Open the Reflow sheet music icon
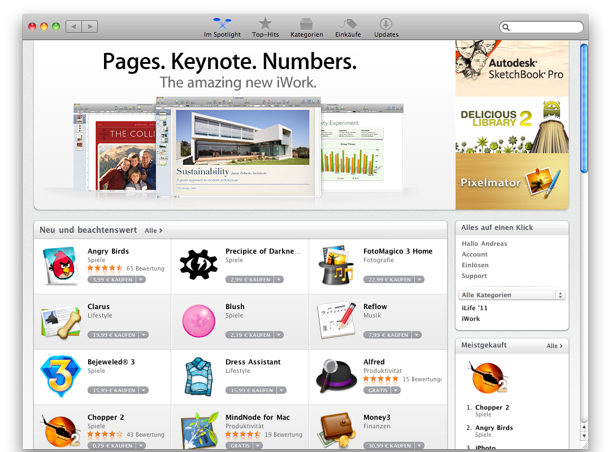Viewport: 611px width, 452px height. click(337, 320)
